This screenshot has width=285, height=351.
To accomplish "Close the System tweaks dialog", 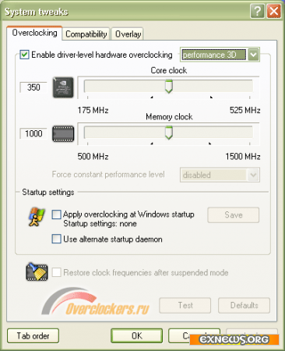I will [x=274, y=11].
